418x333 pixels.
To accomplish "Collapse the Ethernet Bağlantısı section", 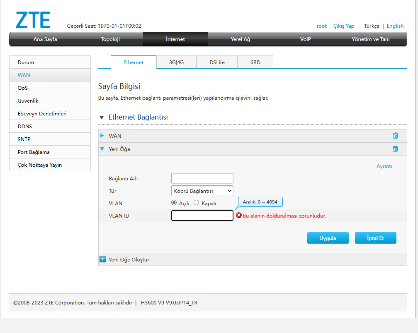I will (102, 117).
